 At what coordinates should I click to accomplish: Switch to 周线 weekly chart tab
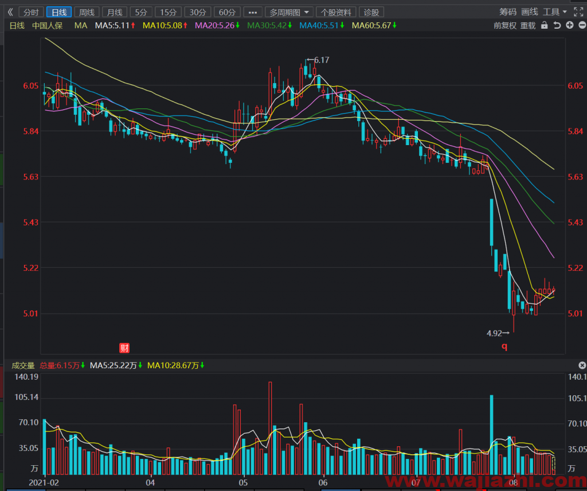(87, 13)
